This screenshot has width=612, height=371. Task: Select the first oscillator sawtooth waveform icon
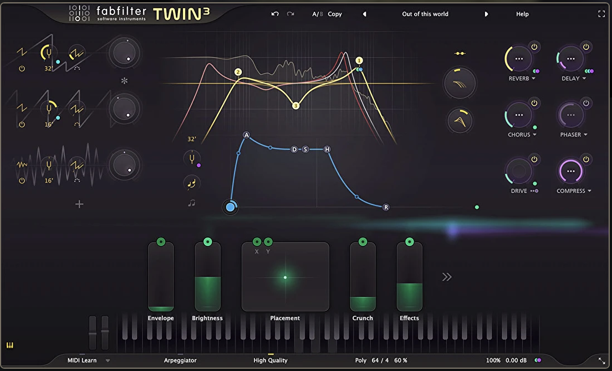point(22,53)
